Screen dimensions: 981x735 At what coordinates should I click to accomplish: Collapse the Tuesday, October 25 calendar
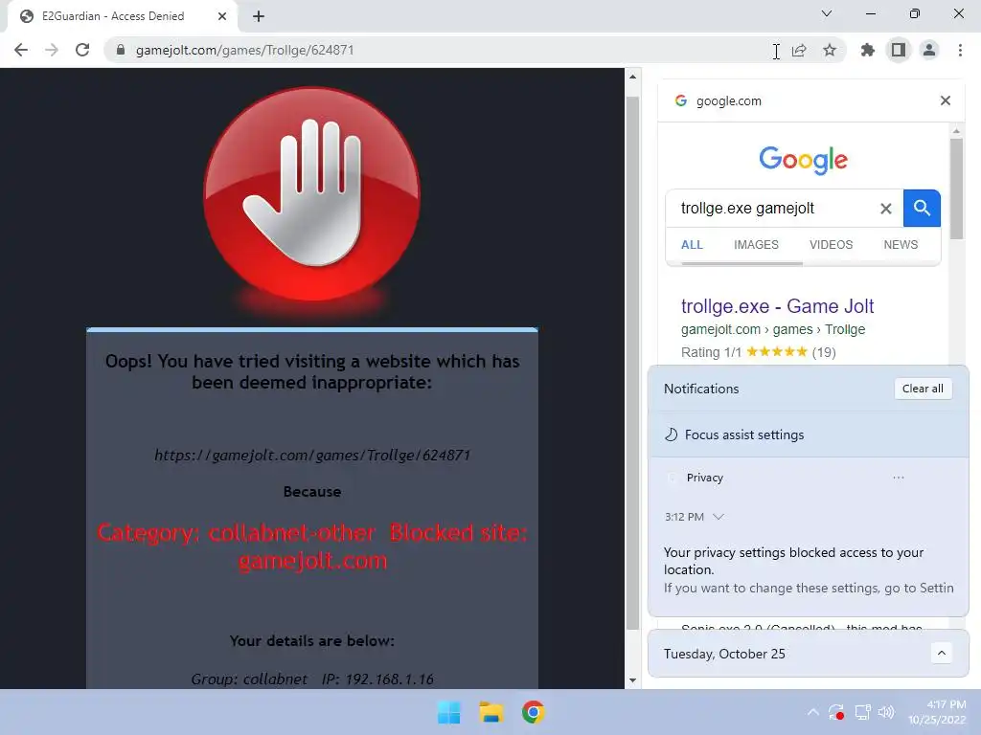941,654
